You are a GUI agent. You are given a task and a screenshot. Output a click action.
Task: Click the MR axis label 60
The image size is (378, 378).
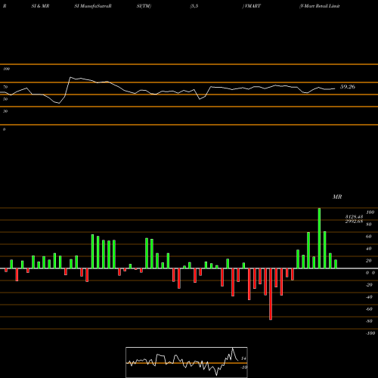pyautogui.click(x=368, y=237)
